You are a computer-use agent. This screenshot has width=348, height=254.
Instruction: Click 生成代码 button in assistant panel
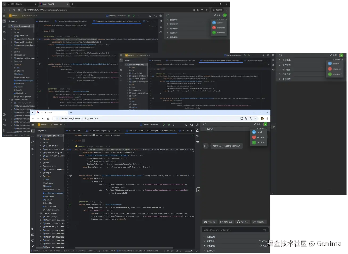tap(226, 222)
